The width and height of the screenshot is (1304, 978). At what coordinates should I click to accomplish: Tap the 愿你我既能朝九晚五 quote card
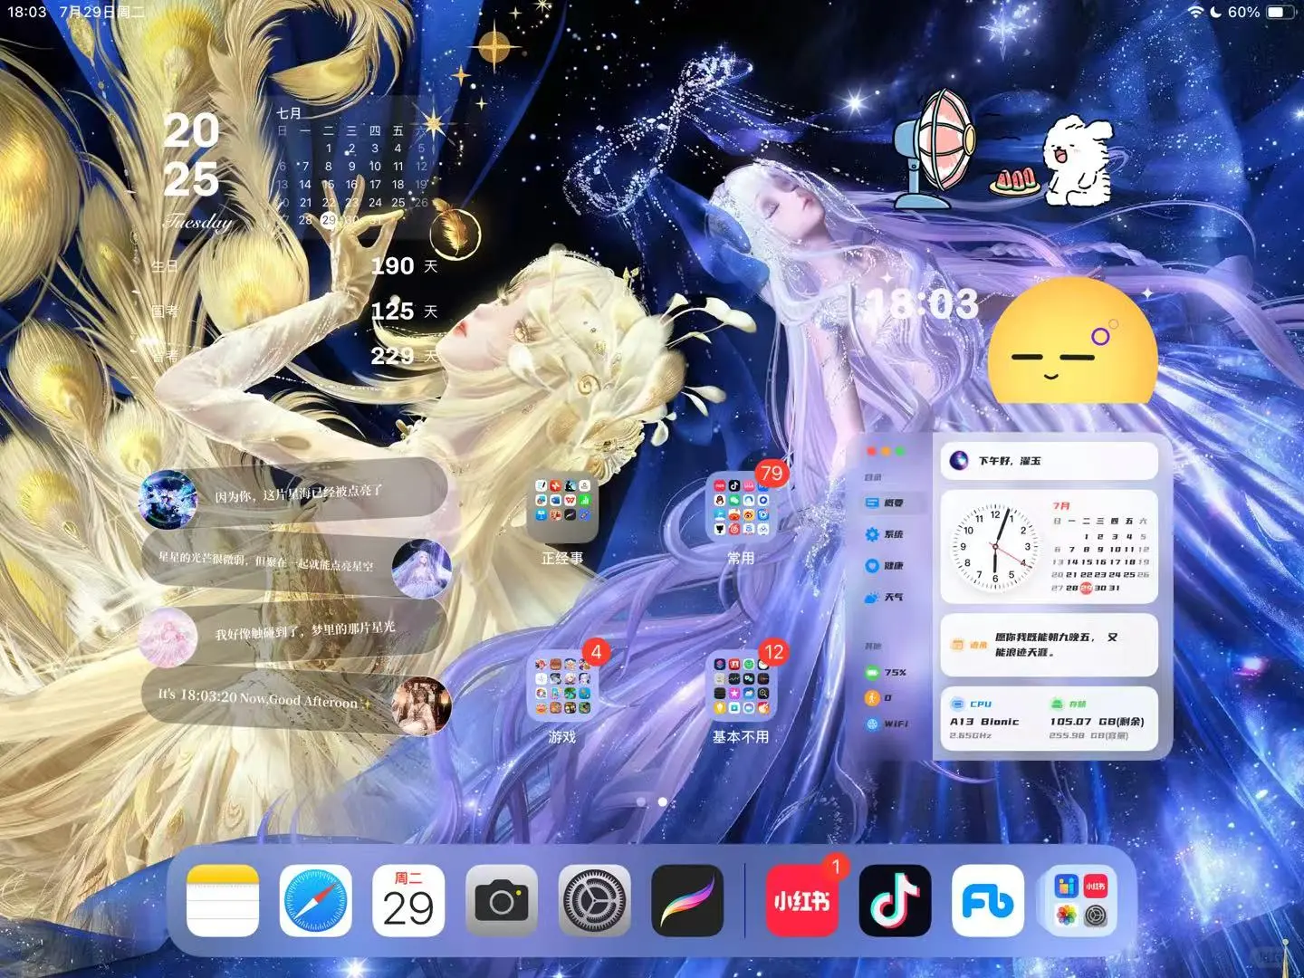point(1049,645)
